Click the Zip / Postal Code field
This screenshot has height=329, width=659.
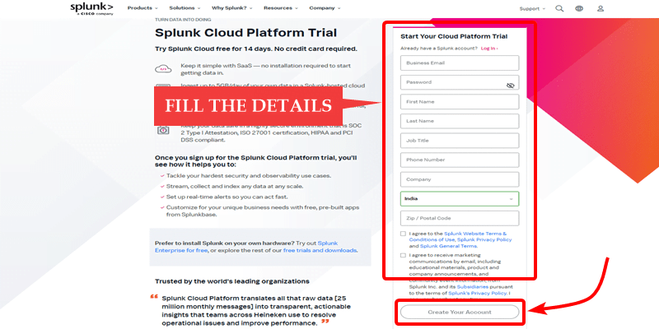[460, 218]
